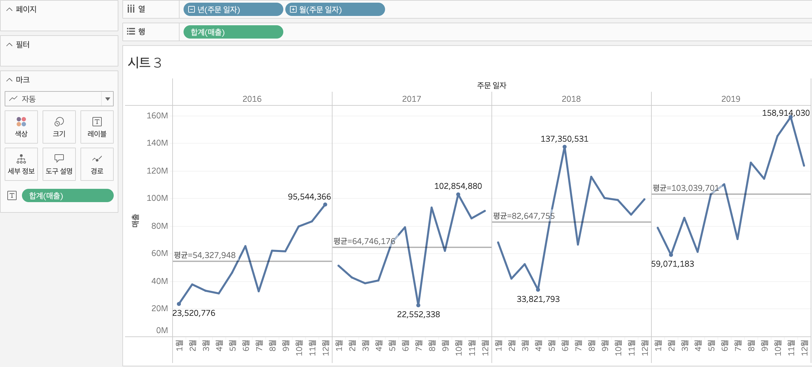Click the 행 (Rows) shelf icon
The height and width of the screenshot is (367, 812).
tap(131, 32)
